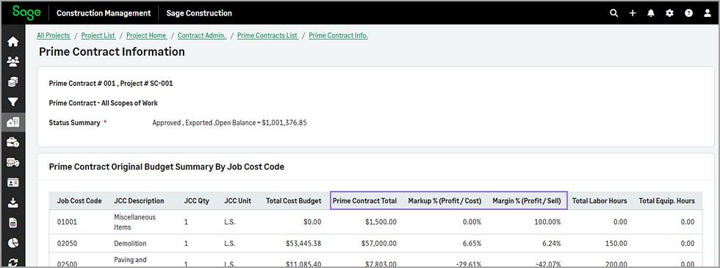
Task: Click the plus add-new icon
Action: tap(633, 13)
